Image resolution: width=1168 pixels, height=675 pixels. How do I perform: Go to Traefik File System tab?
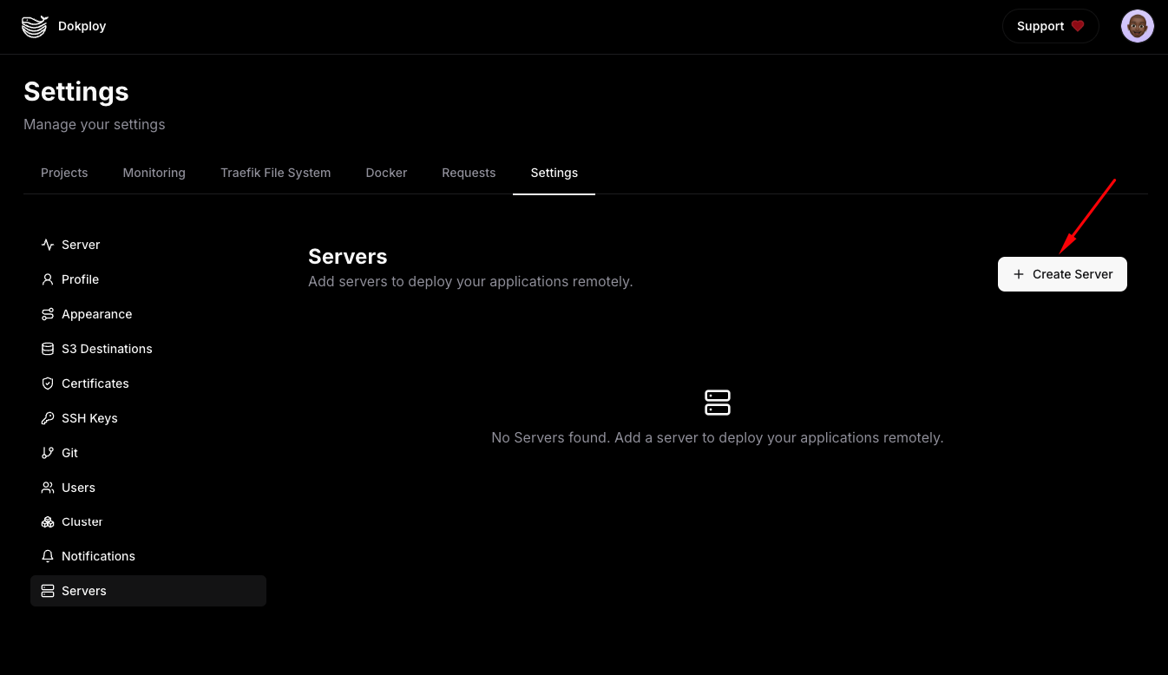click(275, 173)
